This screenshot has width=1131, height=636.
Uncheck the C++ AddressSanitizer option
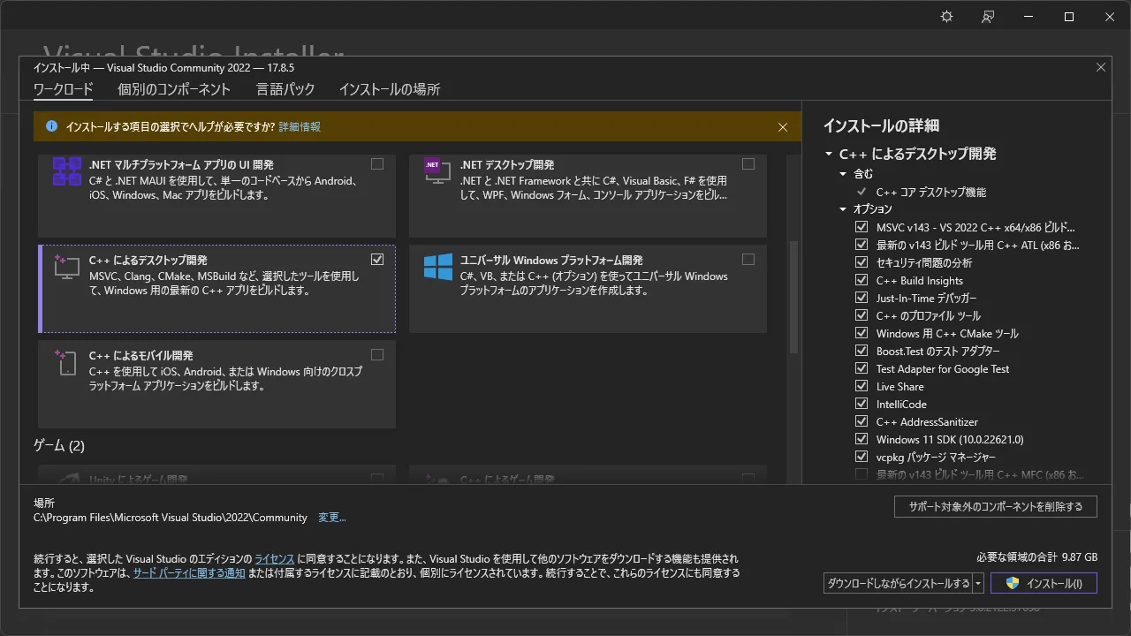pos(862,421)
